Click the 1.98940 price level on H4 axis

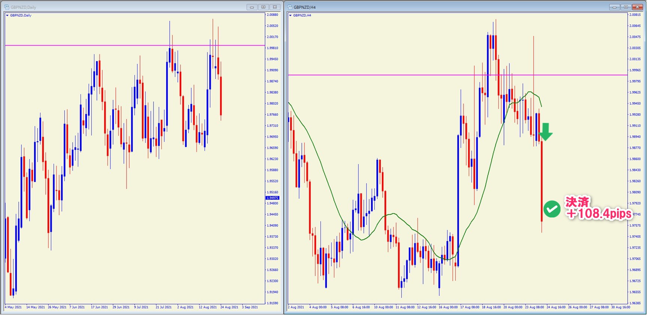click(x=635, y=137)
